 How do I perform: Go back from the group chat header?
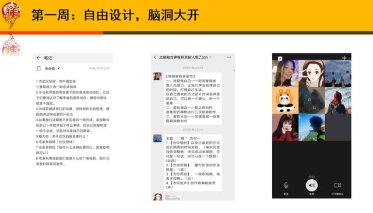point(155,57)
